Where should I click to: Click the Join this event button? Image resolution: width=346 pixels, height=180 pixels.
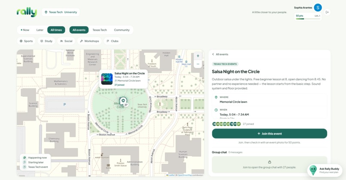click(x=270, y=134)
